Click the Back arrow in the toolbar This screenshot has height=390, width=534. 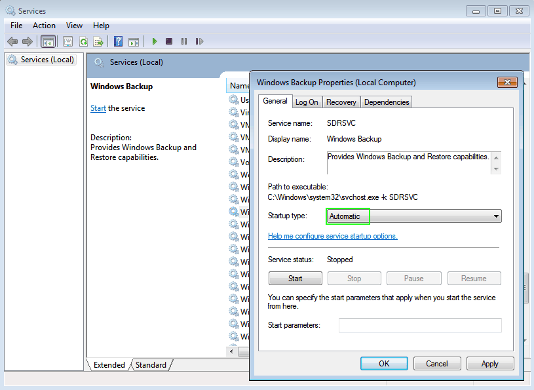12,41
